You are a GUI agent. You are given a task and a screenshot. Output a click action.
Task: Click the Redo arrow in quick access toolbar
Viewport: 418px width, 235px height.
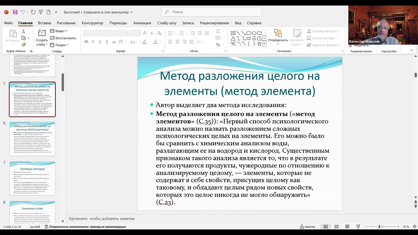coord(33,12)
